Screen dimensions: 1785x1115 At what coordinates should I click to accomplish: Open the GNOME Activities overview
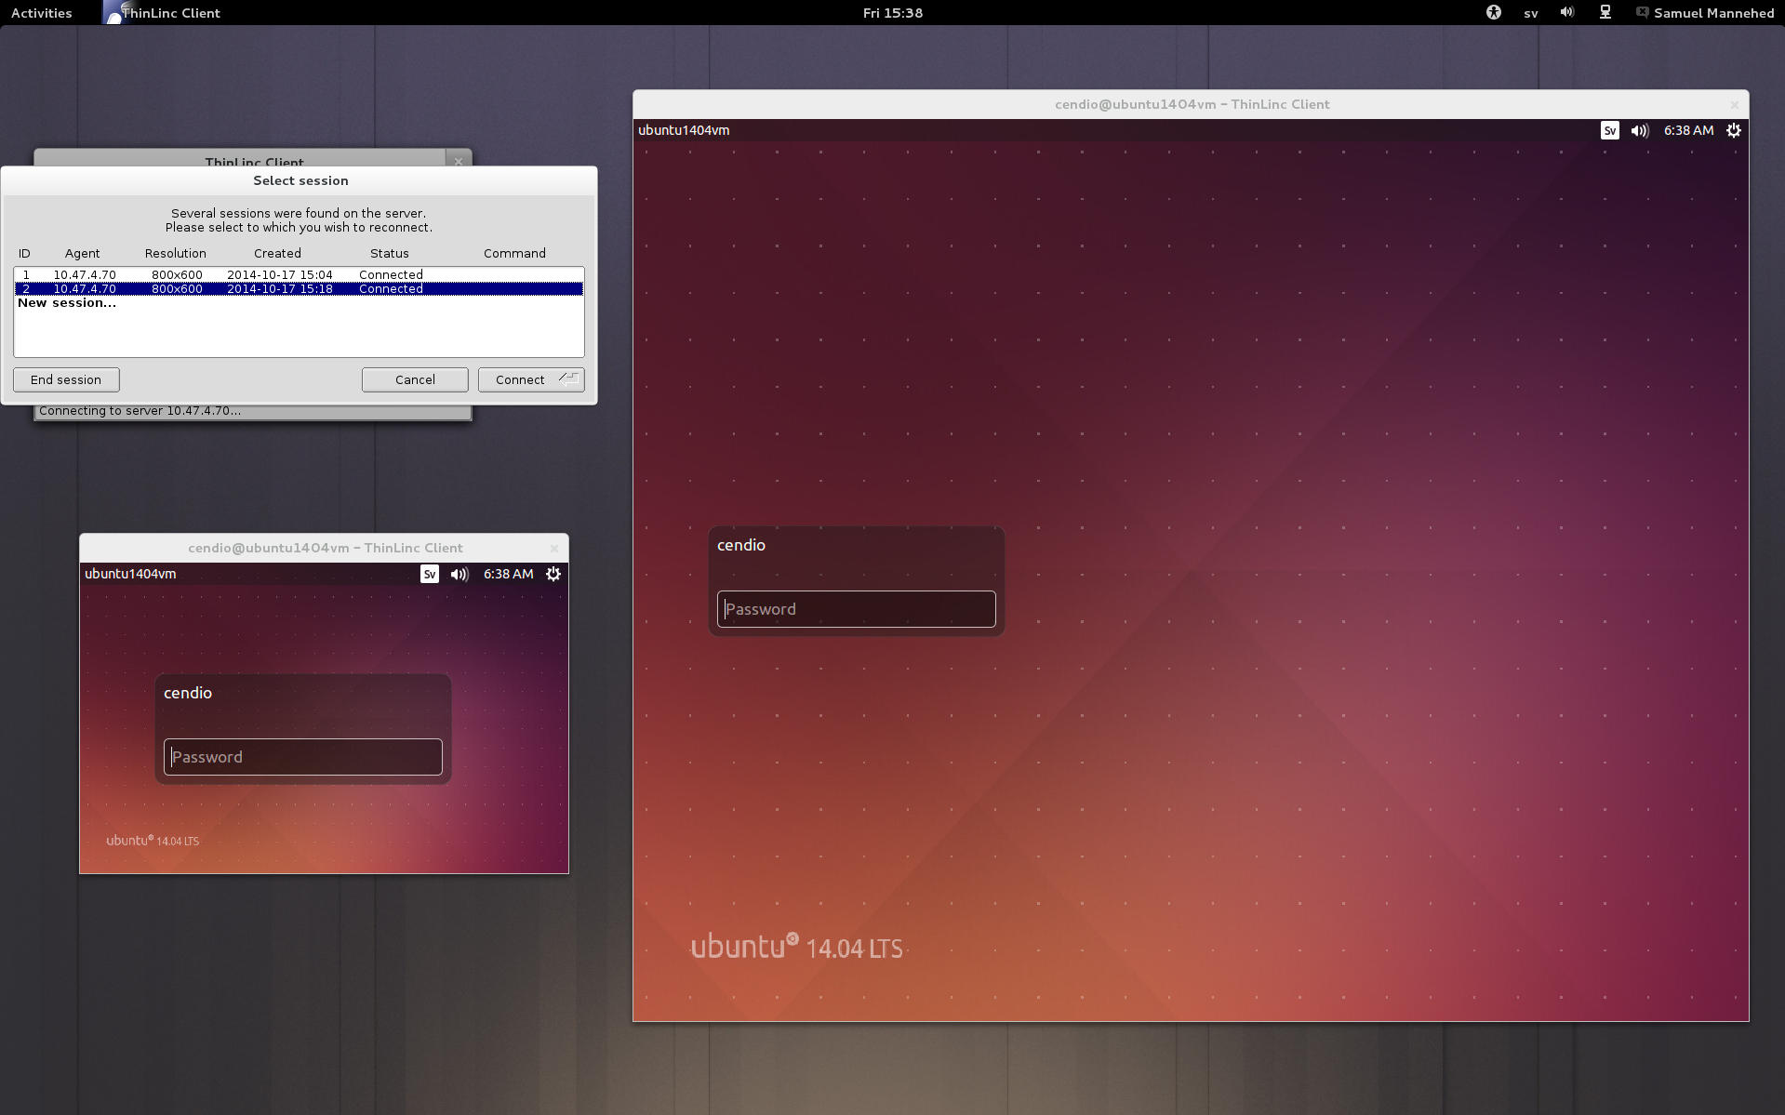tap(41, 13)
